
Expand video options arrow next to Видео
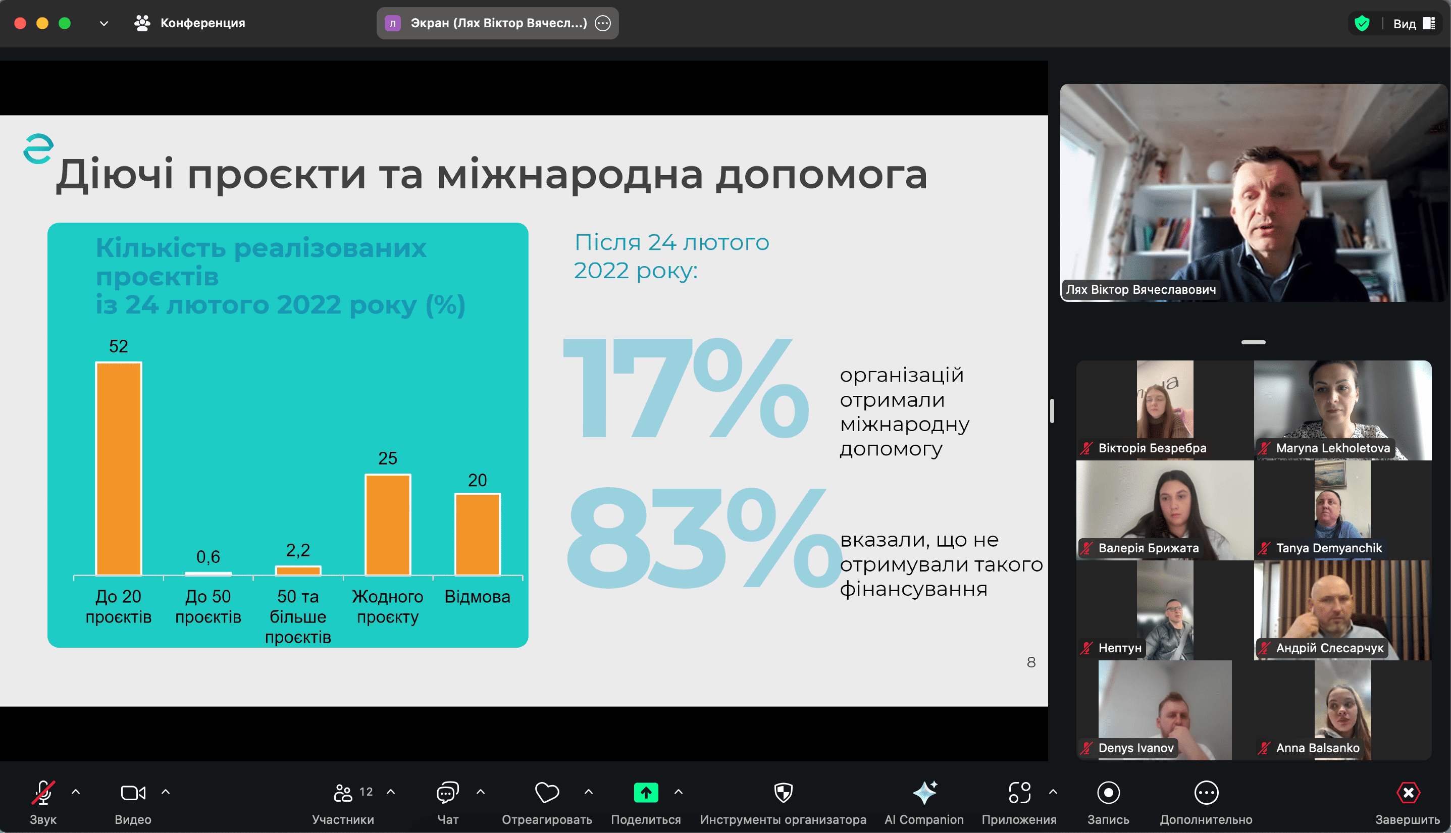tap(166, 793)
